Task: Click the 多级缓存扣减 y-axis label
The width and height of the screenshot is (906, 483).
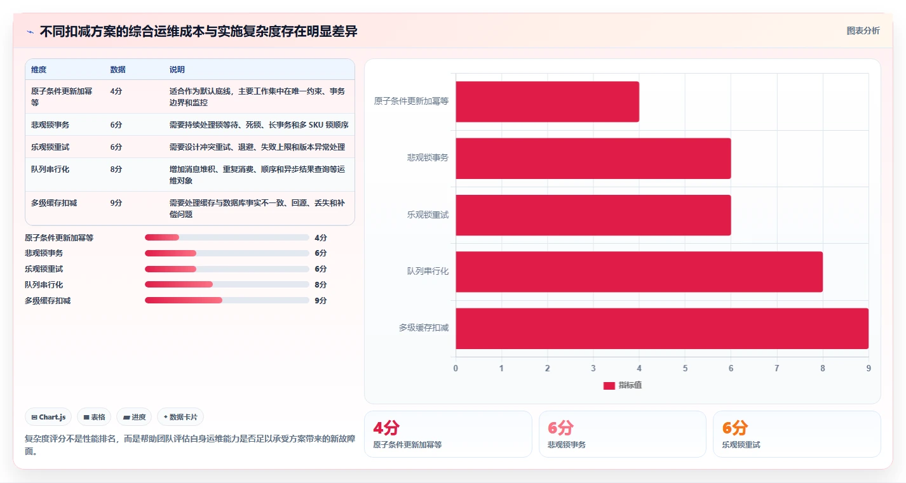Action: click(x=424, y=328)
